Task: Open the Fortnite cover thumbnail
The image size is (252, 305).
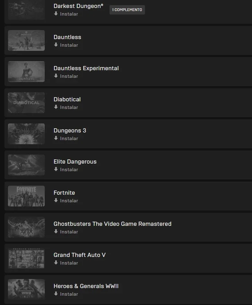Action: tap(26, 196)
